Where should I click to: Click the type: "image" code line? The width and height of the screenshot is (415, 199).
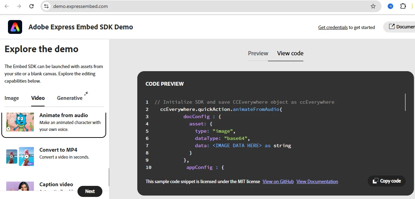(x=215, y=131)
